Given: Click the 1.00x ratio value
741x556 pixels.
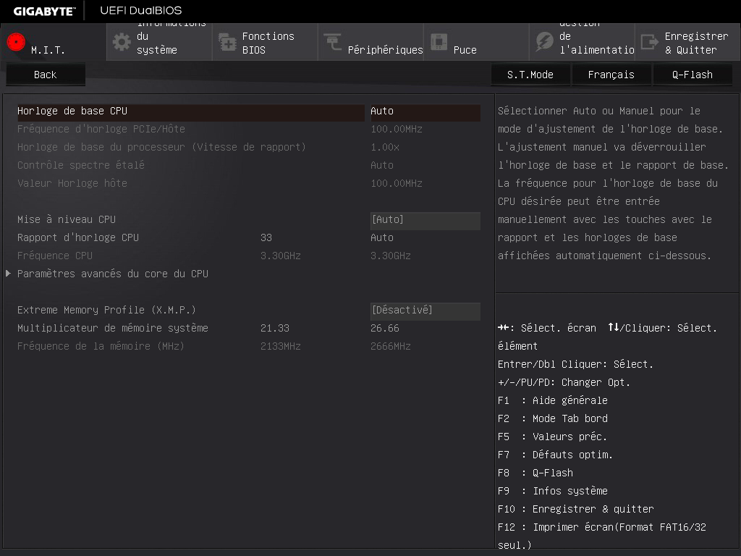Looking at the screenshot, I should (x=385, y=147).
